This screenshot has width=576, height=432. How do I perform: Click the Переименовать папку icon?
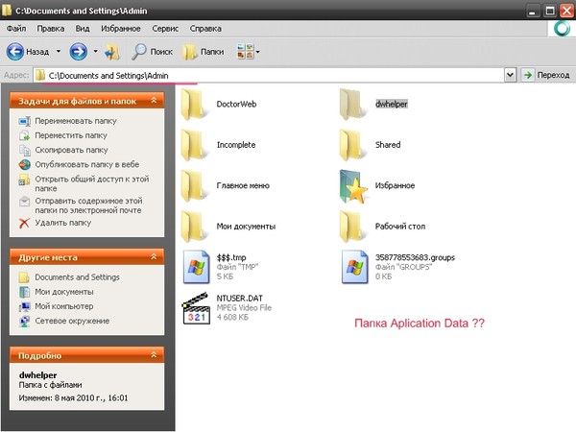(x=25, y=121)
